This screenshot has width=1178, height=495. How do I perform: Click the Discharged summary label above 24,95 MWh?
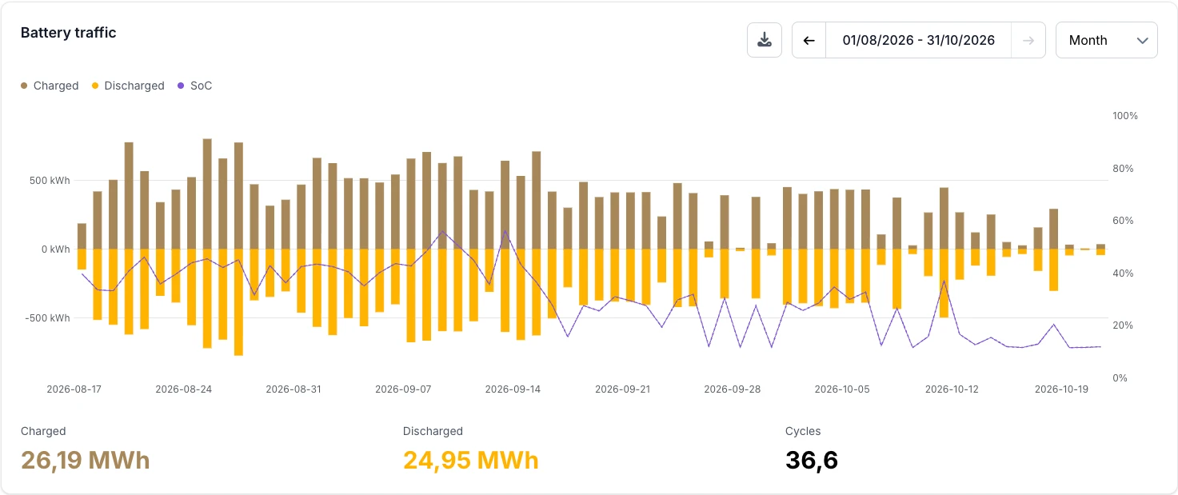433,431
